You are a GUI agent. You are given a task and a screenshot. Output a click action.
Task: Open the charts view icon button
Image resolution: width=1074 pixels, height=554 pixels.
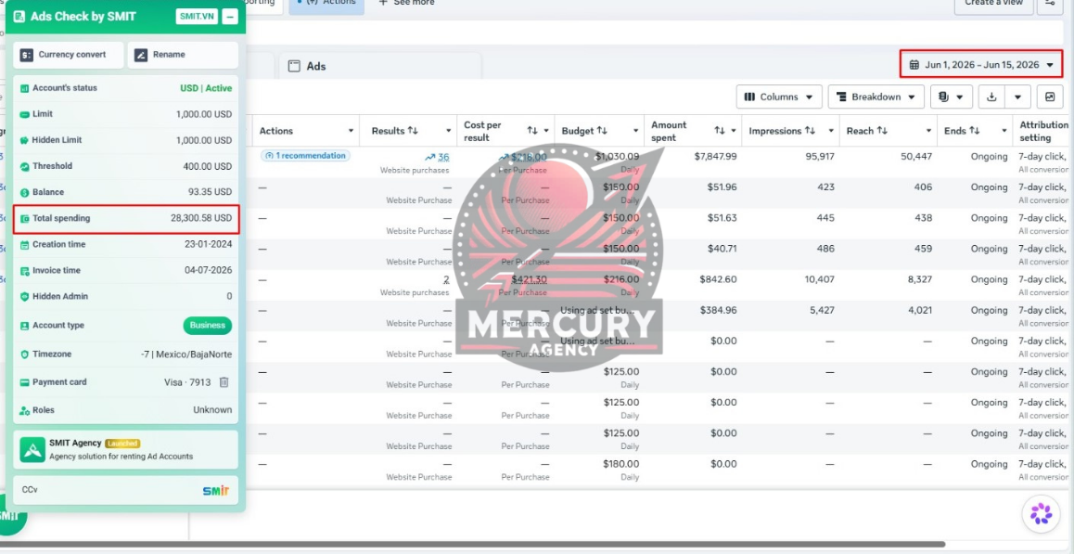1050,97
